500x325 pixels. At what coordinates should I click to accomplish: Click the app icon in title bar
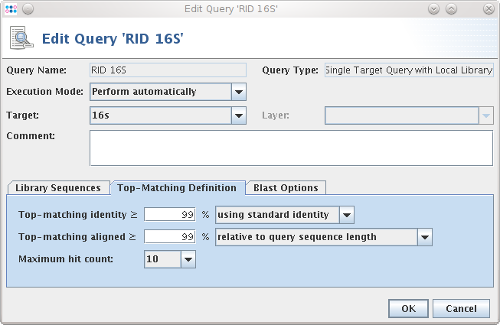[10, 8]
